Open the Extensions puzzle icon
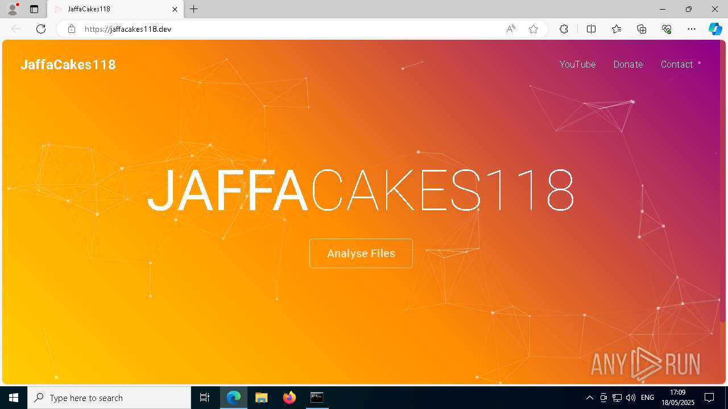This screenshot has width=728, height=409. click(564, 29)
